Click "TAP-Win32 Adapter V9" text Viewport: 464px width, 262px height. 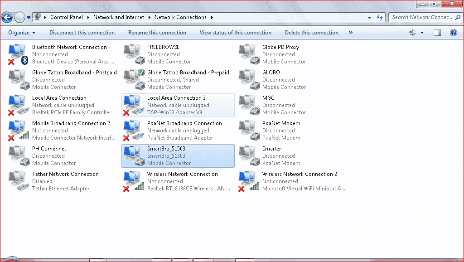click(174, 112)
